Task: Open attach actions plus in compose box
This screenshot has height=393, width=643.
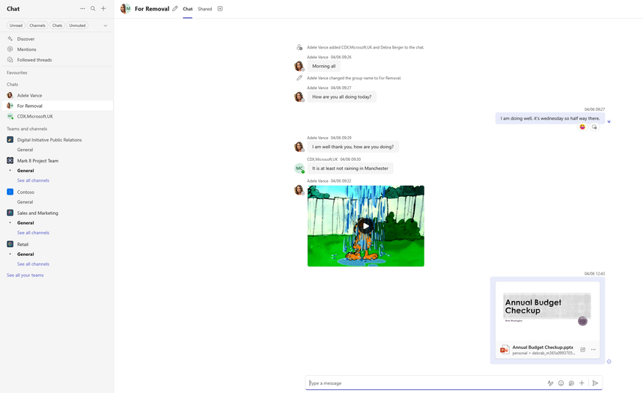Action: [582, 383]
